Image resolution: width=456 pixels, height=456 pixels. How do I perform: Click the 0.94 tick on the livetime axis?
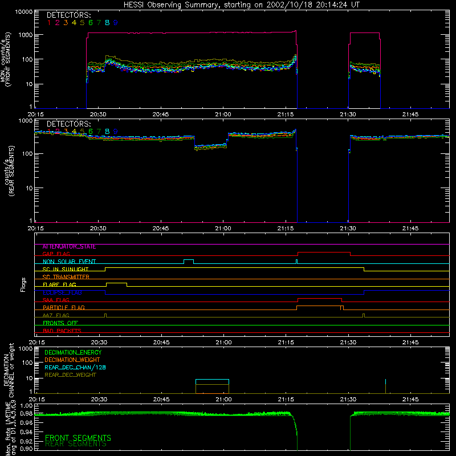pos(27,431)
